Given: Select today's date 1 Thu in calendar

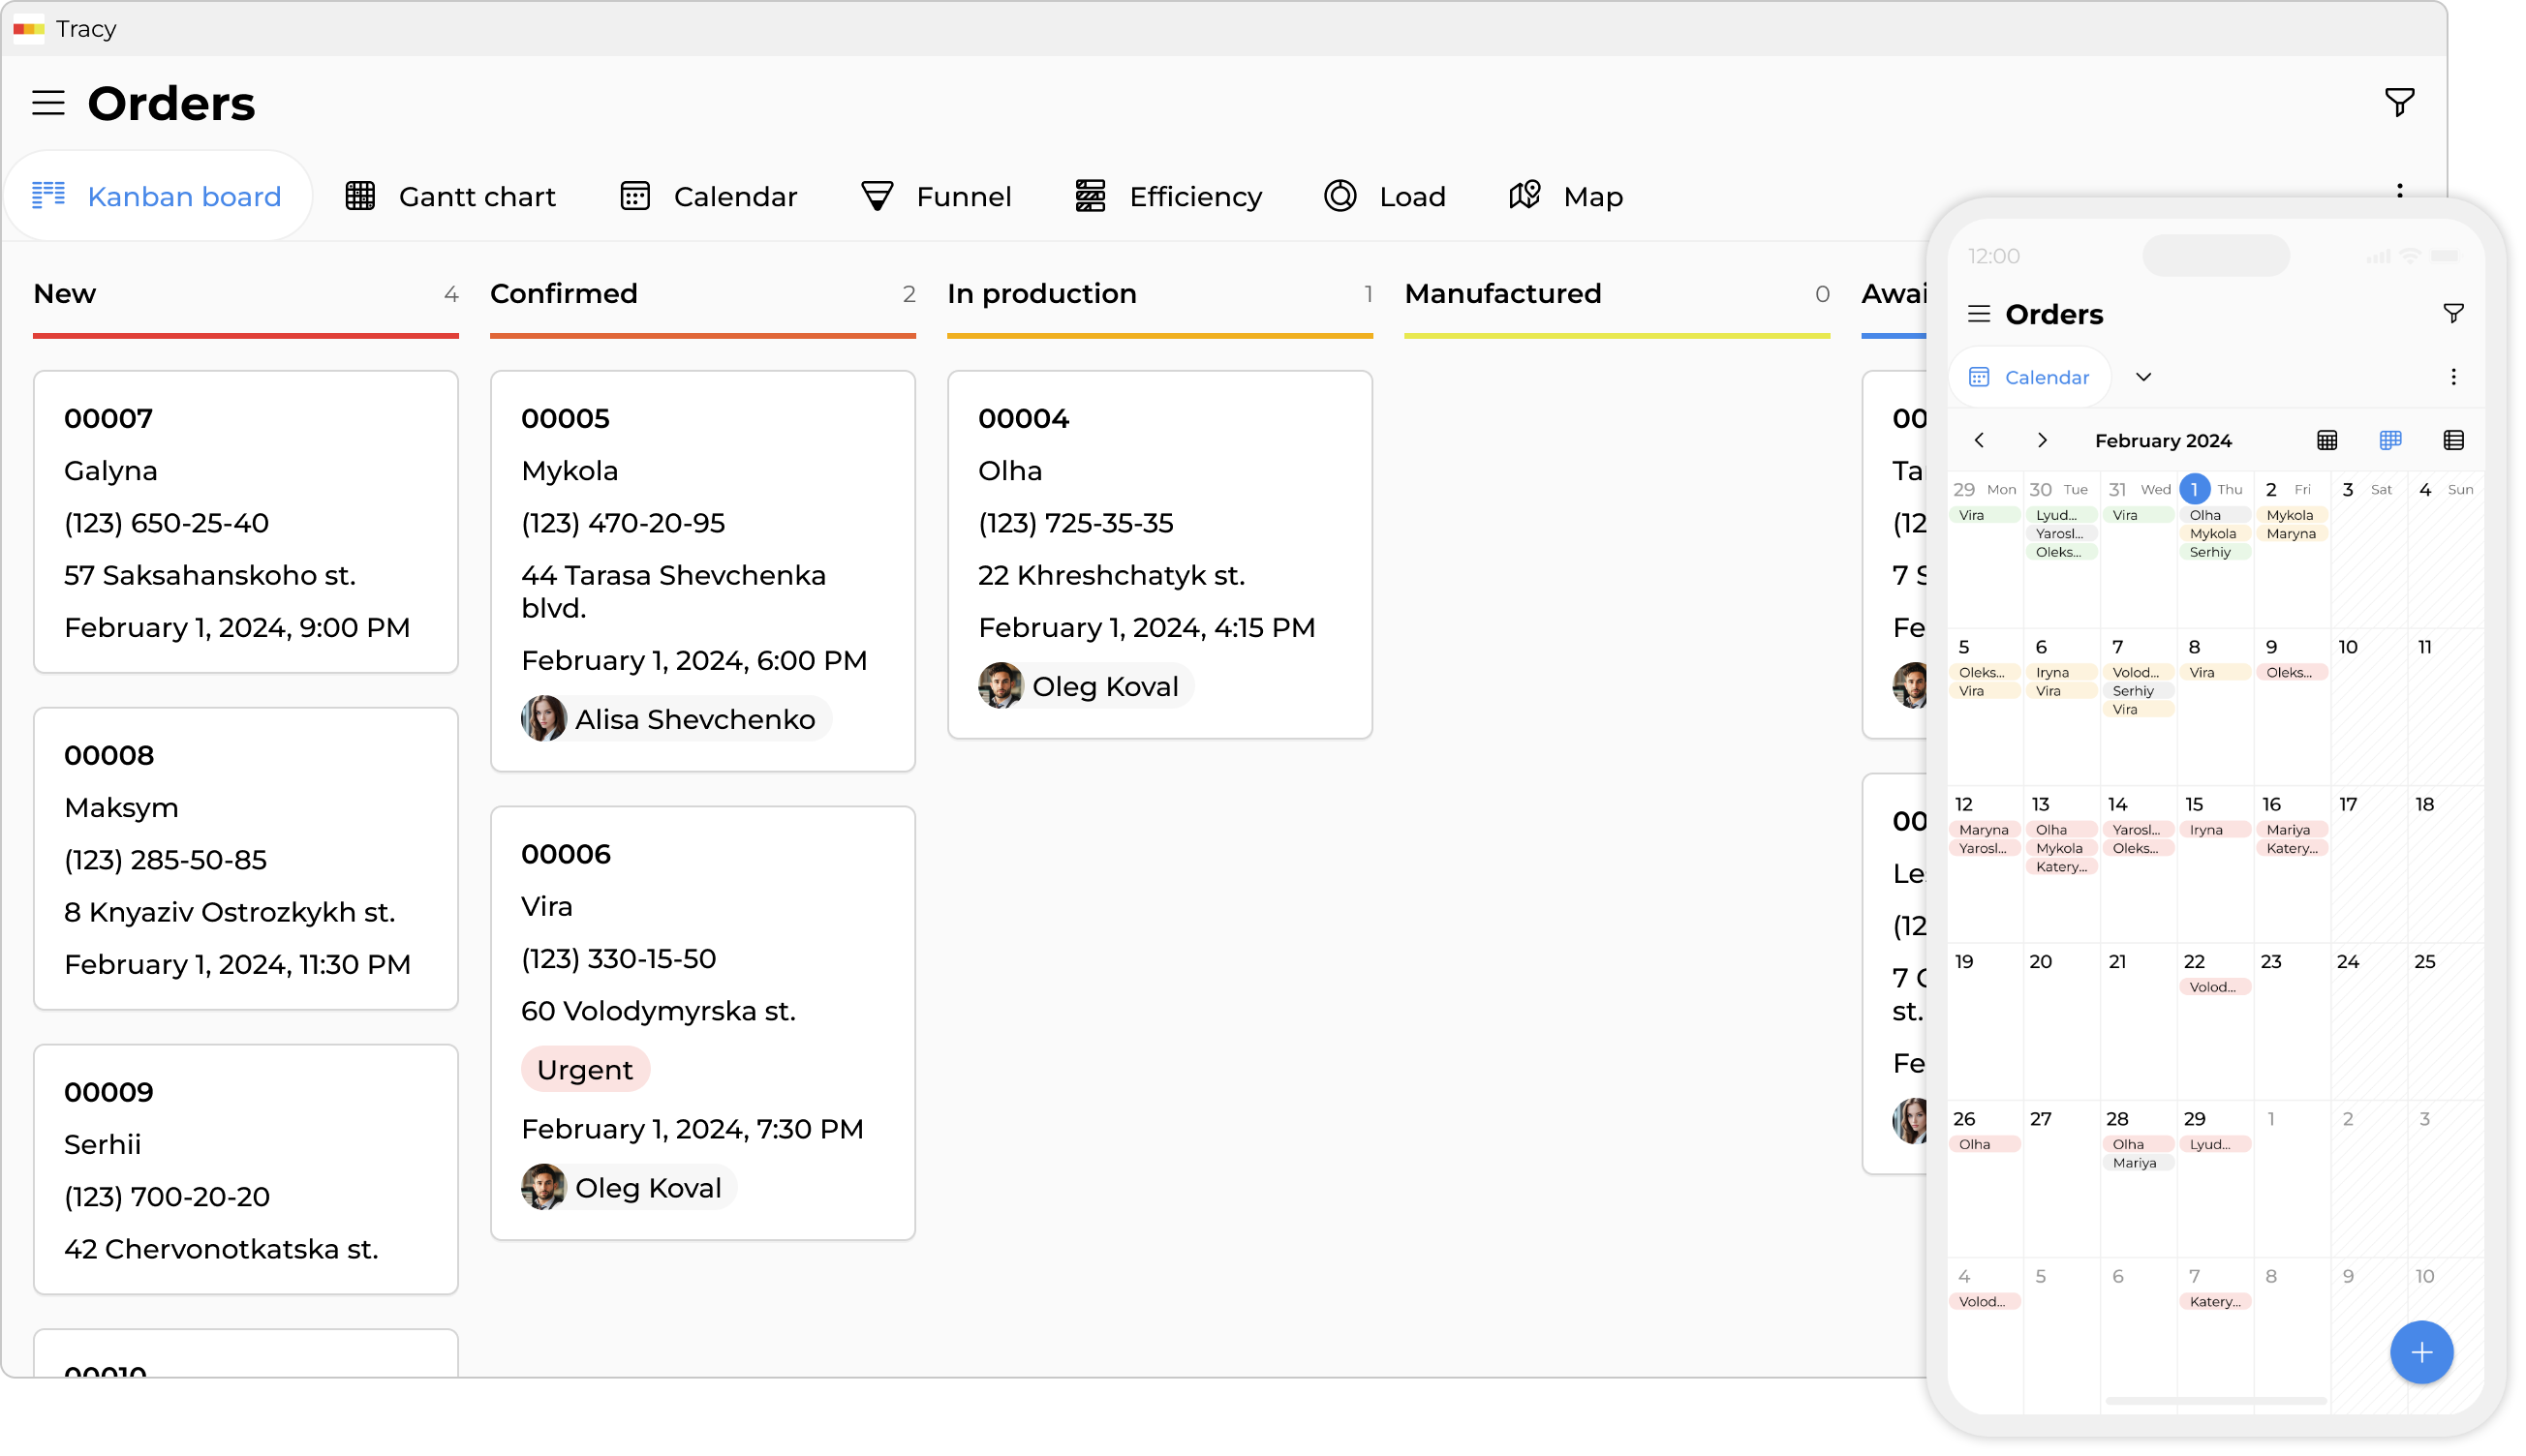Looking at the screenshot, I should (x=2194, y=489).
